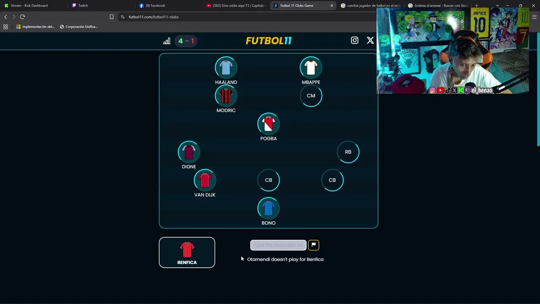Click the flag give-up button

313,245
